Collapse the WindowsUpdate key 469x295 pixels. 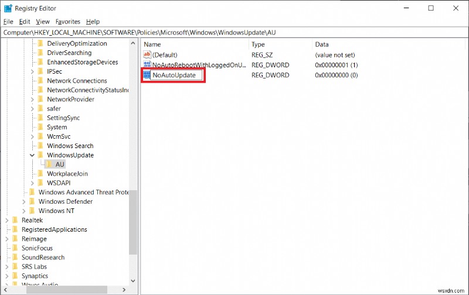[32, 155]
